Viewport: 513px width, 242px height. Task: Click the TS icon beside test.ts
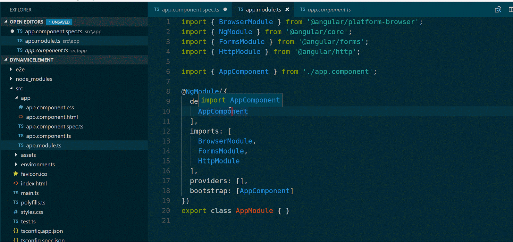(x=16, y=221)
